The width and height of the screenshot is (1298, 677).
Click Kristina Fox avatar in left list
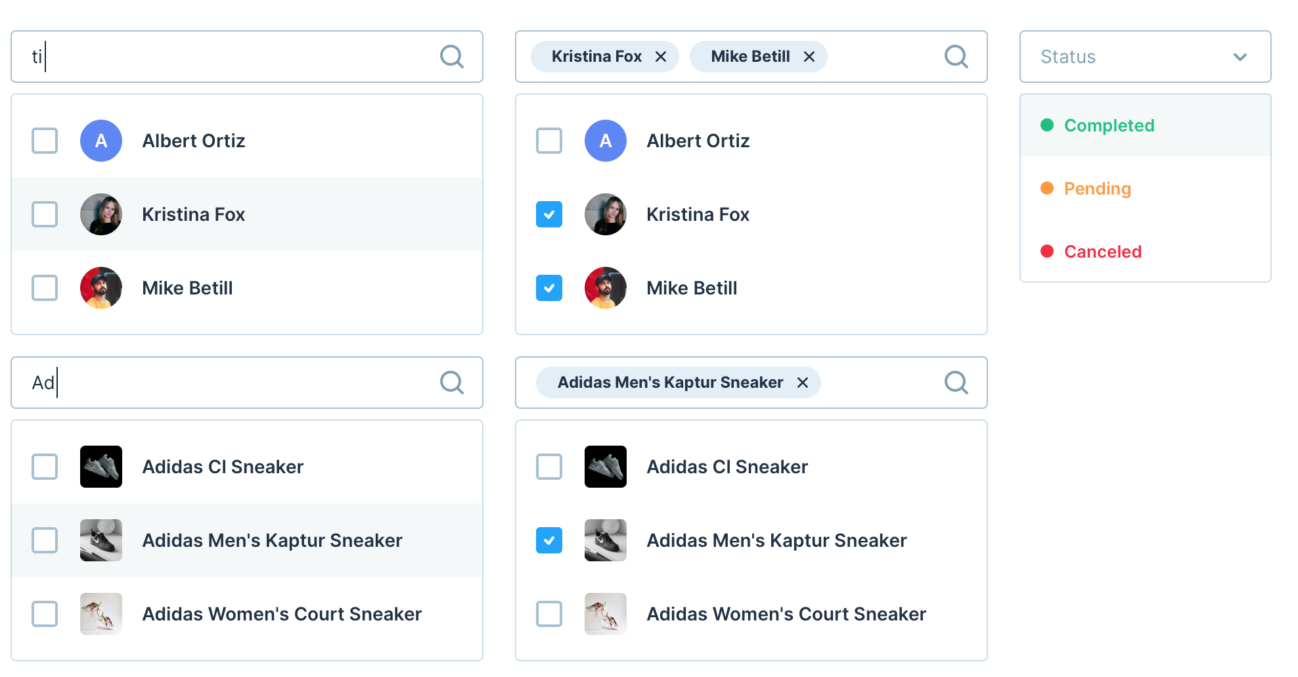pyautogui.click(x=101, y=214)
